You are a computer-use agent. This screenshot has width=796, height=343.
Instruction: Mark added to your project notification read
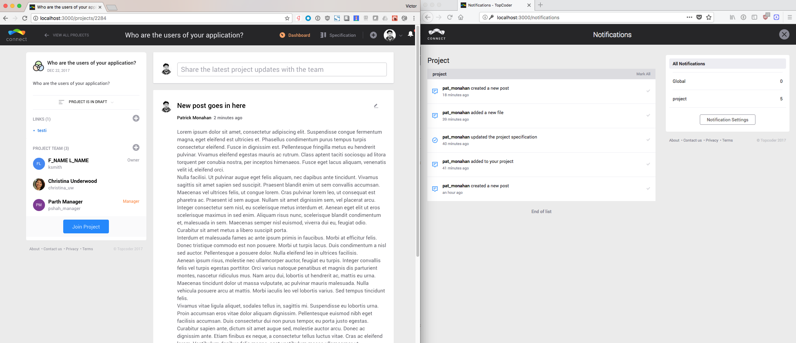[x=648, y=164]
